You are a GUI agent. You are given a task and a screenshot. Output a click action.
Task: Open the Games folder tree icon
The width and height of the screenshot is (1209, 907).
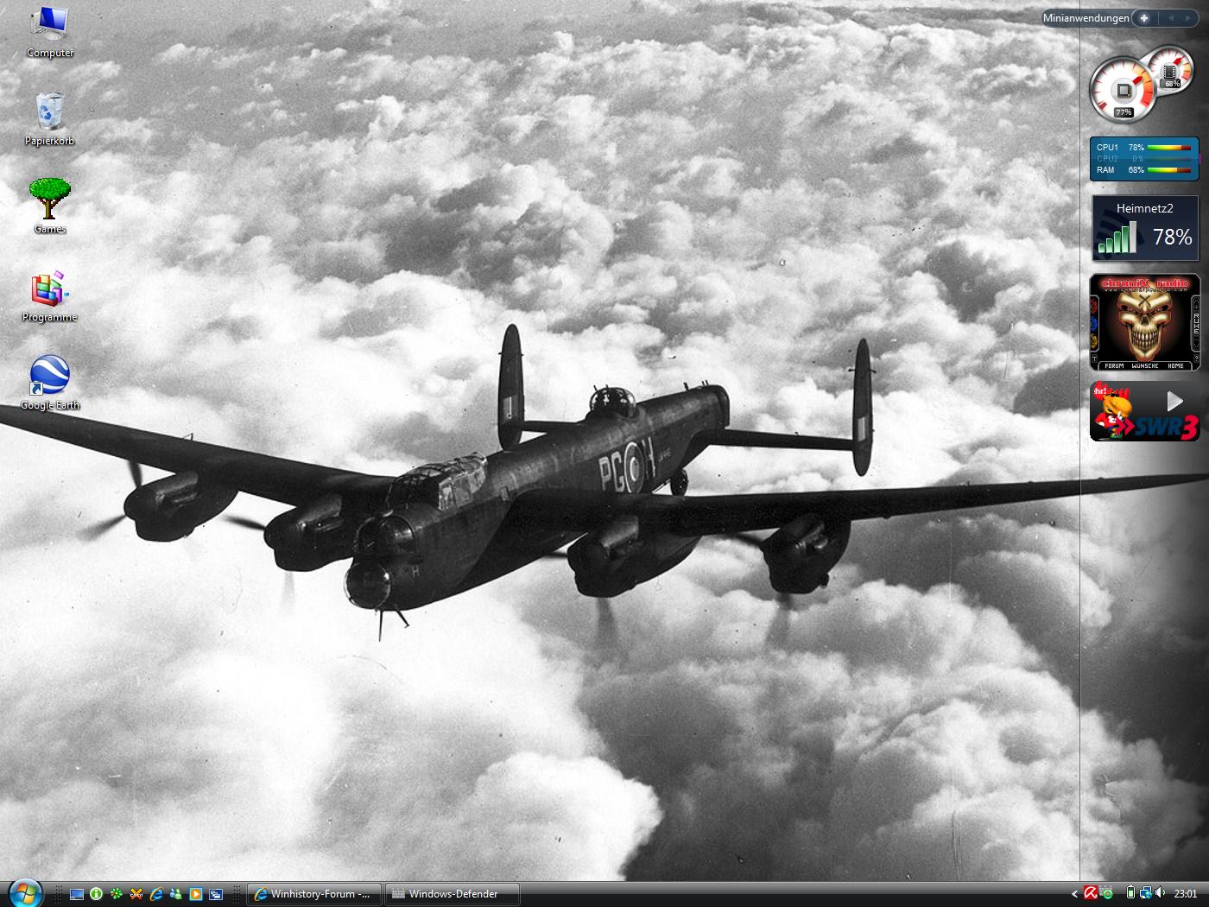[x=49, y=200]
